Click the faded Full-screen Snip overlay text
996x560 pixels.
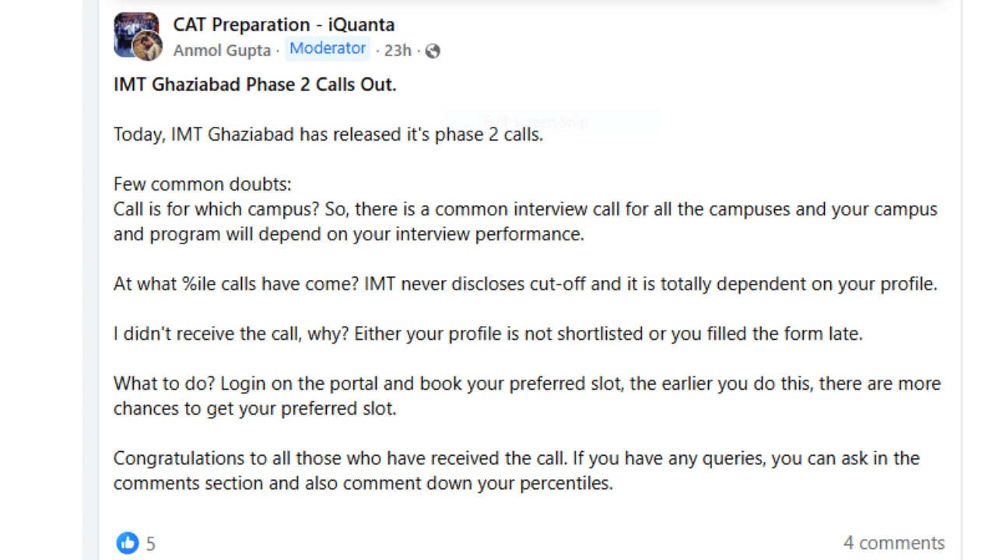(536, 122)
